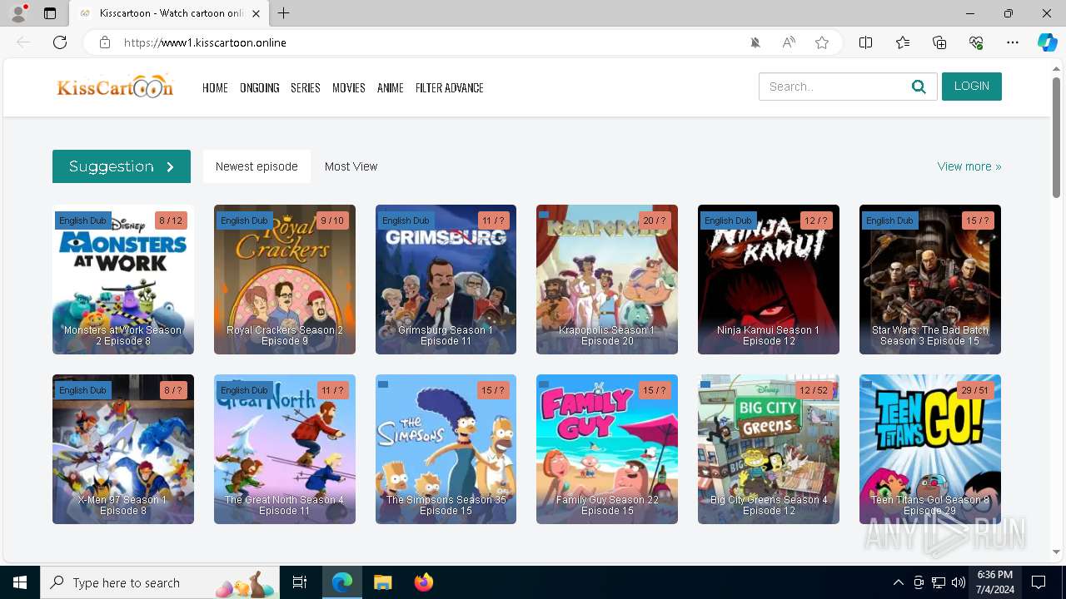The height and width of the screenshot is (599, 1066).
Task: Click the Suggestion button
Action: click(122, 166)
